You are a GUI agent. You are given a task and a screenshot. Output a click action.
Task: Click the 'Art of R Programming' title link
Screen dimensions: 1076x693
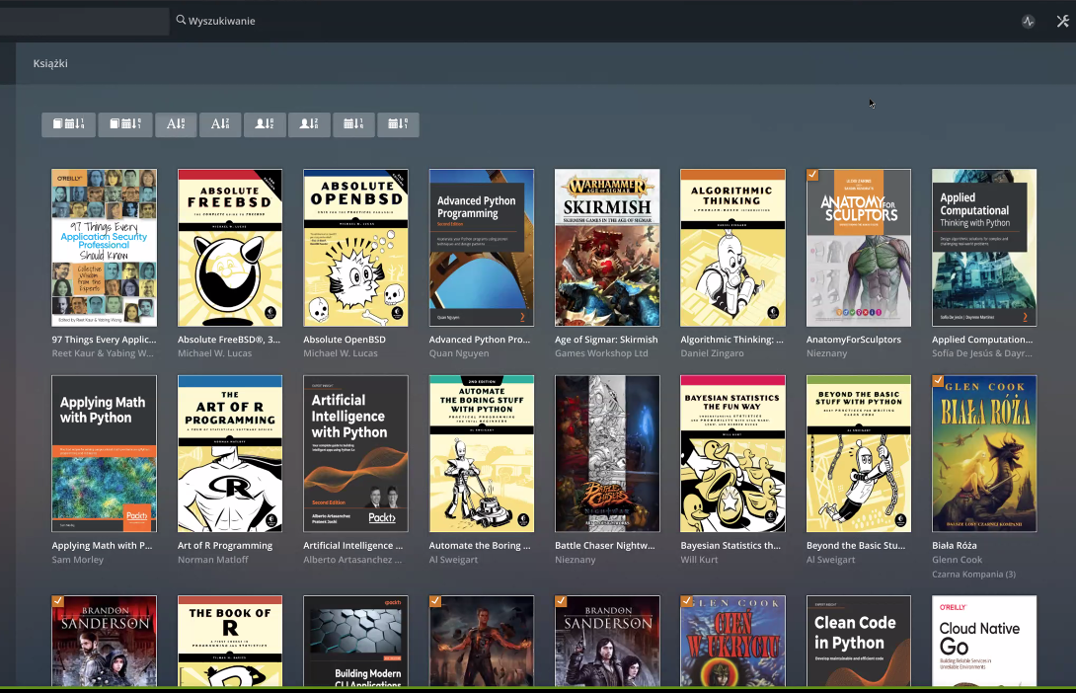click(x=225, y=546)
